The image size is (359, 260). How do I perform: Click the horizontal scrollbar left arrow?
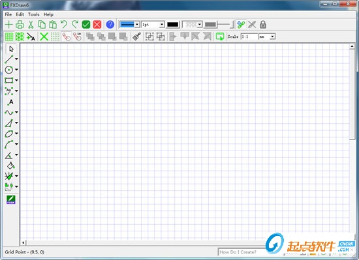[x=23, y=242]
